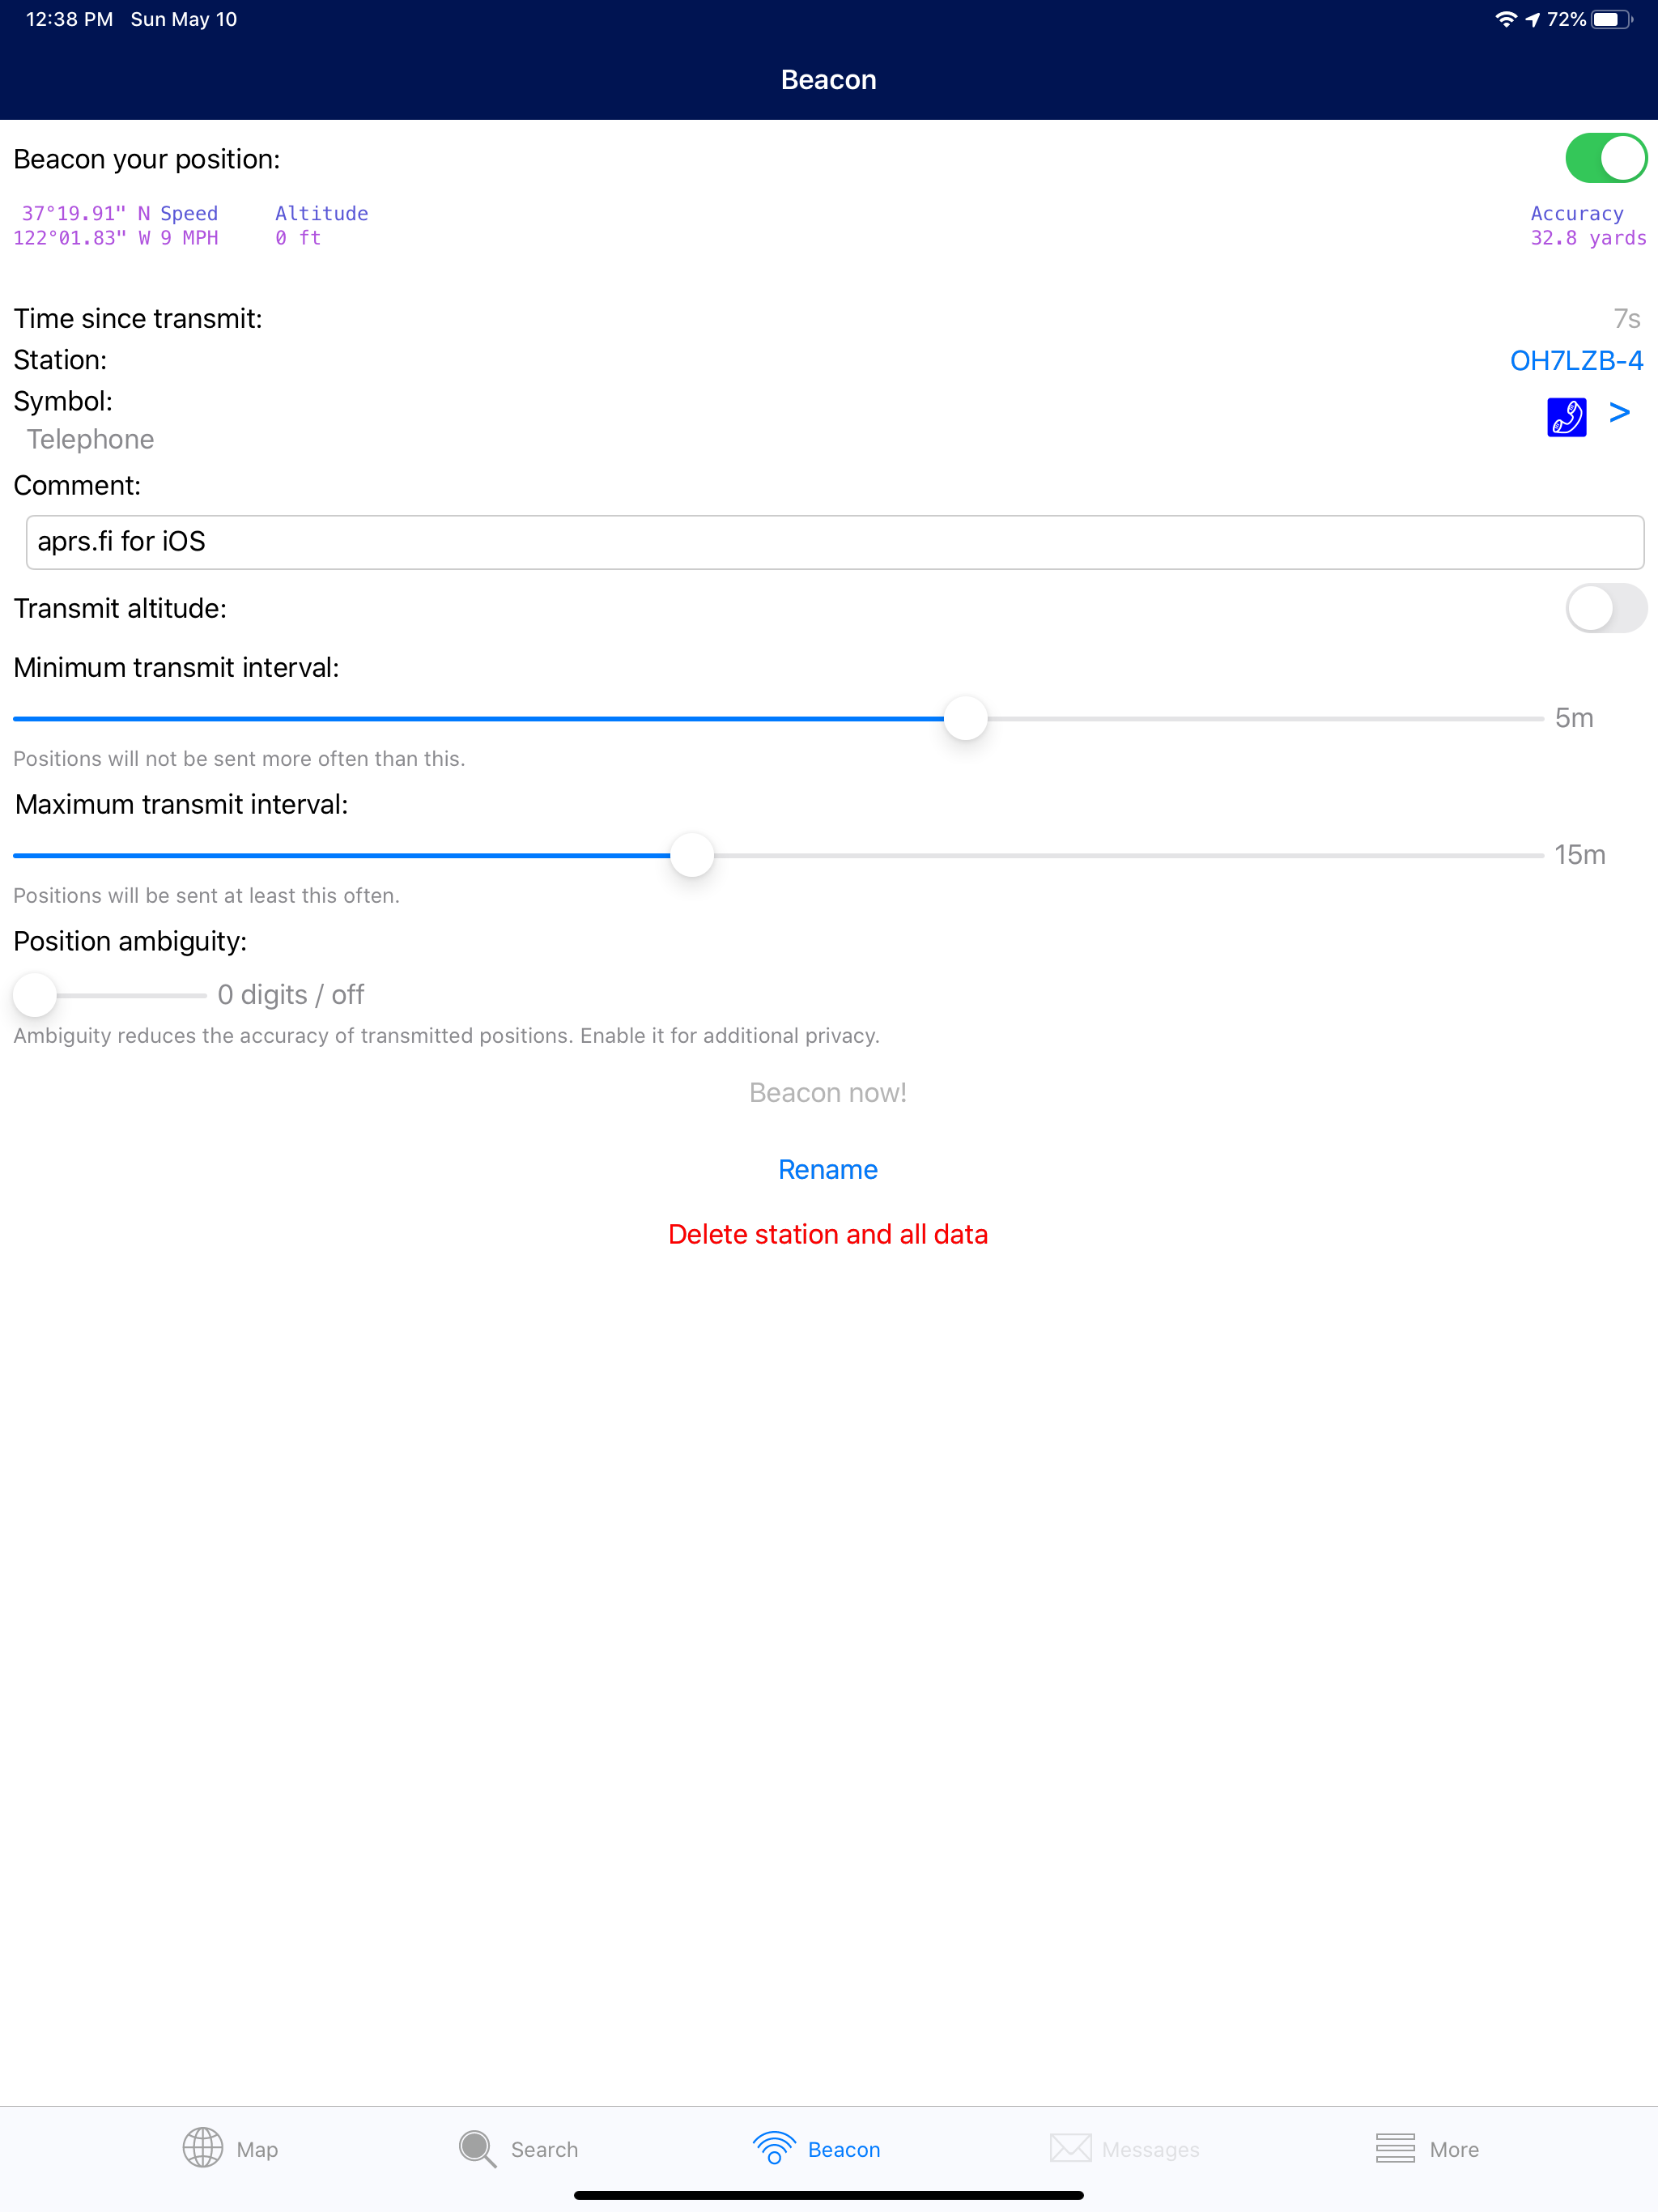Tap the blue Telephone symbol icon

pyautogui.click(x=1566, y=417)
